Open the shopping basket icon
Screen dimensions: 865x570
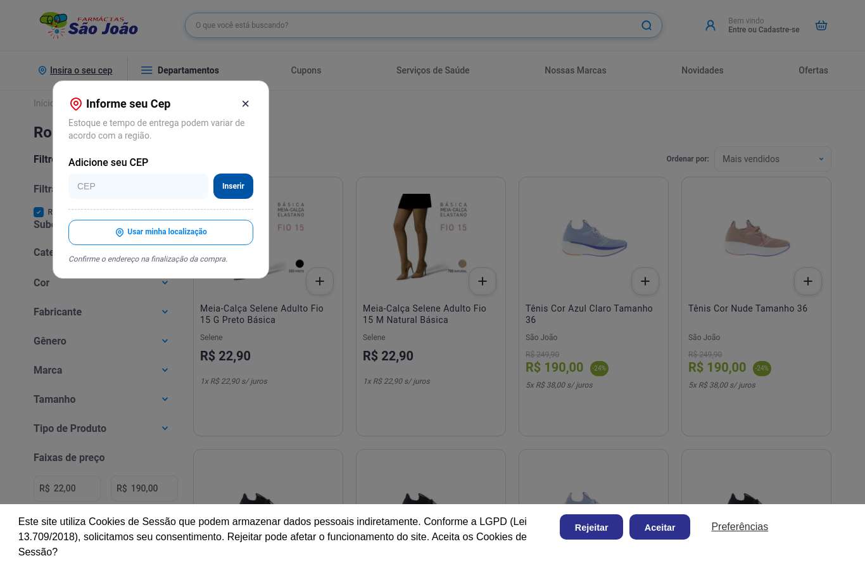(x=821, y=25)
